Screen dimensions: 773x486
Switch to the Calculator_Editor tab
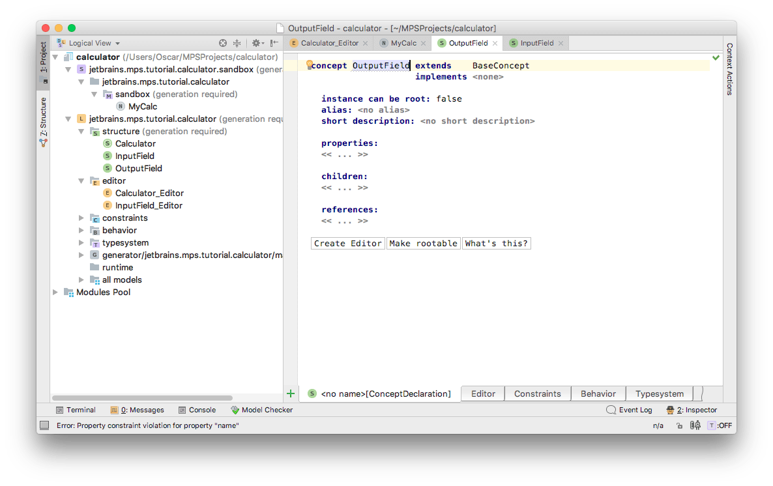328,43
